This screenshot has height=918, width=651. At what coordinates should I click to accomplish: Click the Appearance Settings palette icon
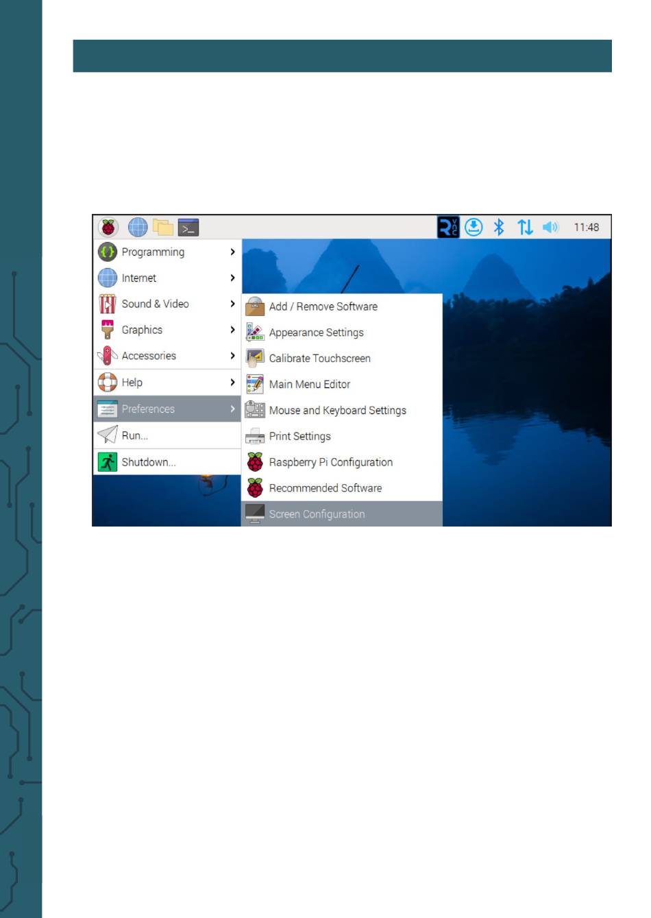pos(255,333)
